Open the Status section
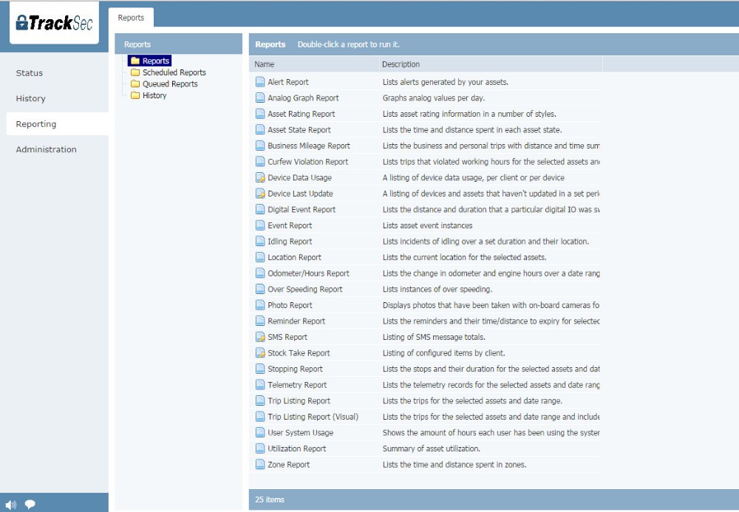Viewport: 739px width, 512px height. 29,73
